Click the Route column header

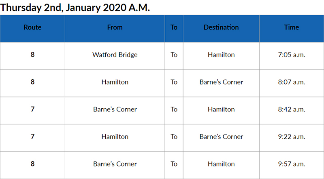click(32, 27)
